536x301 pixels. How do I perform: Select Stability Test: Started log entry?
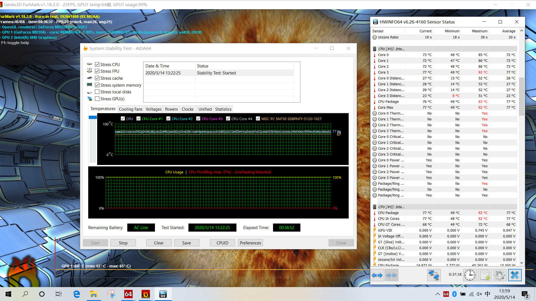[x=219, y=73]
